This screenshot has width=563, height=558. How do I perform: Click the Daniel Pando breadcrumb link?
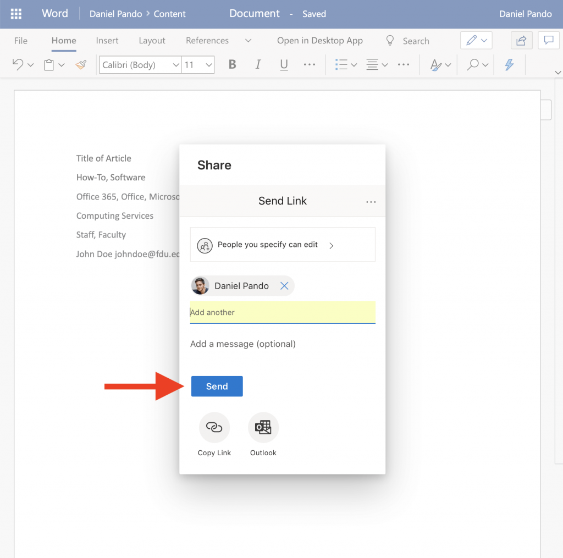click(115, 14)
